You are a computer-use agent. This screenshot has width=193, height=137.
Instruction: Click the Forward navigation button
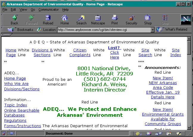click(31, 20)
